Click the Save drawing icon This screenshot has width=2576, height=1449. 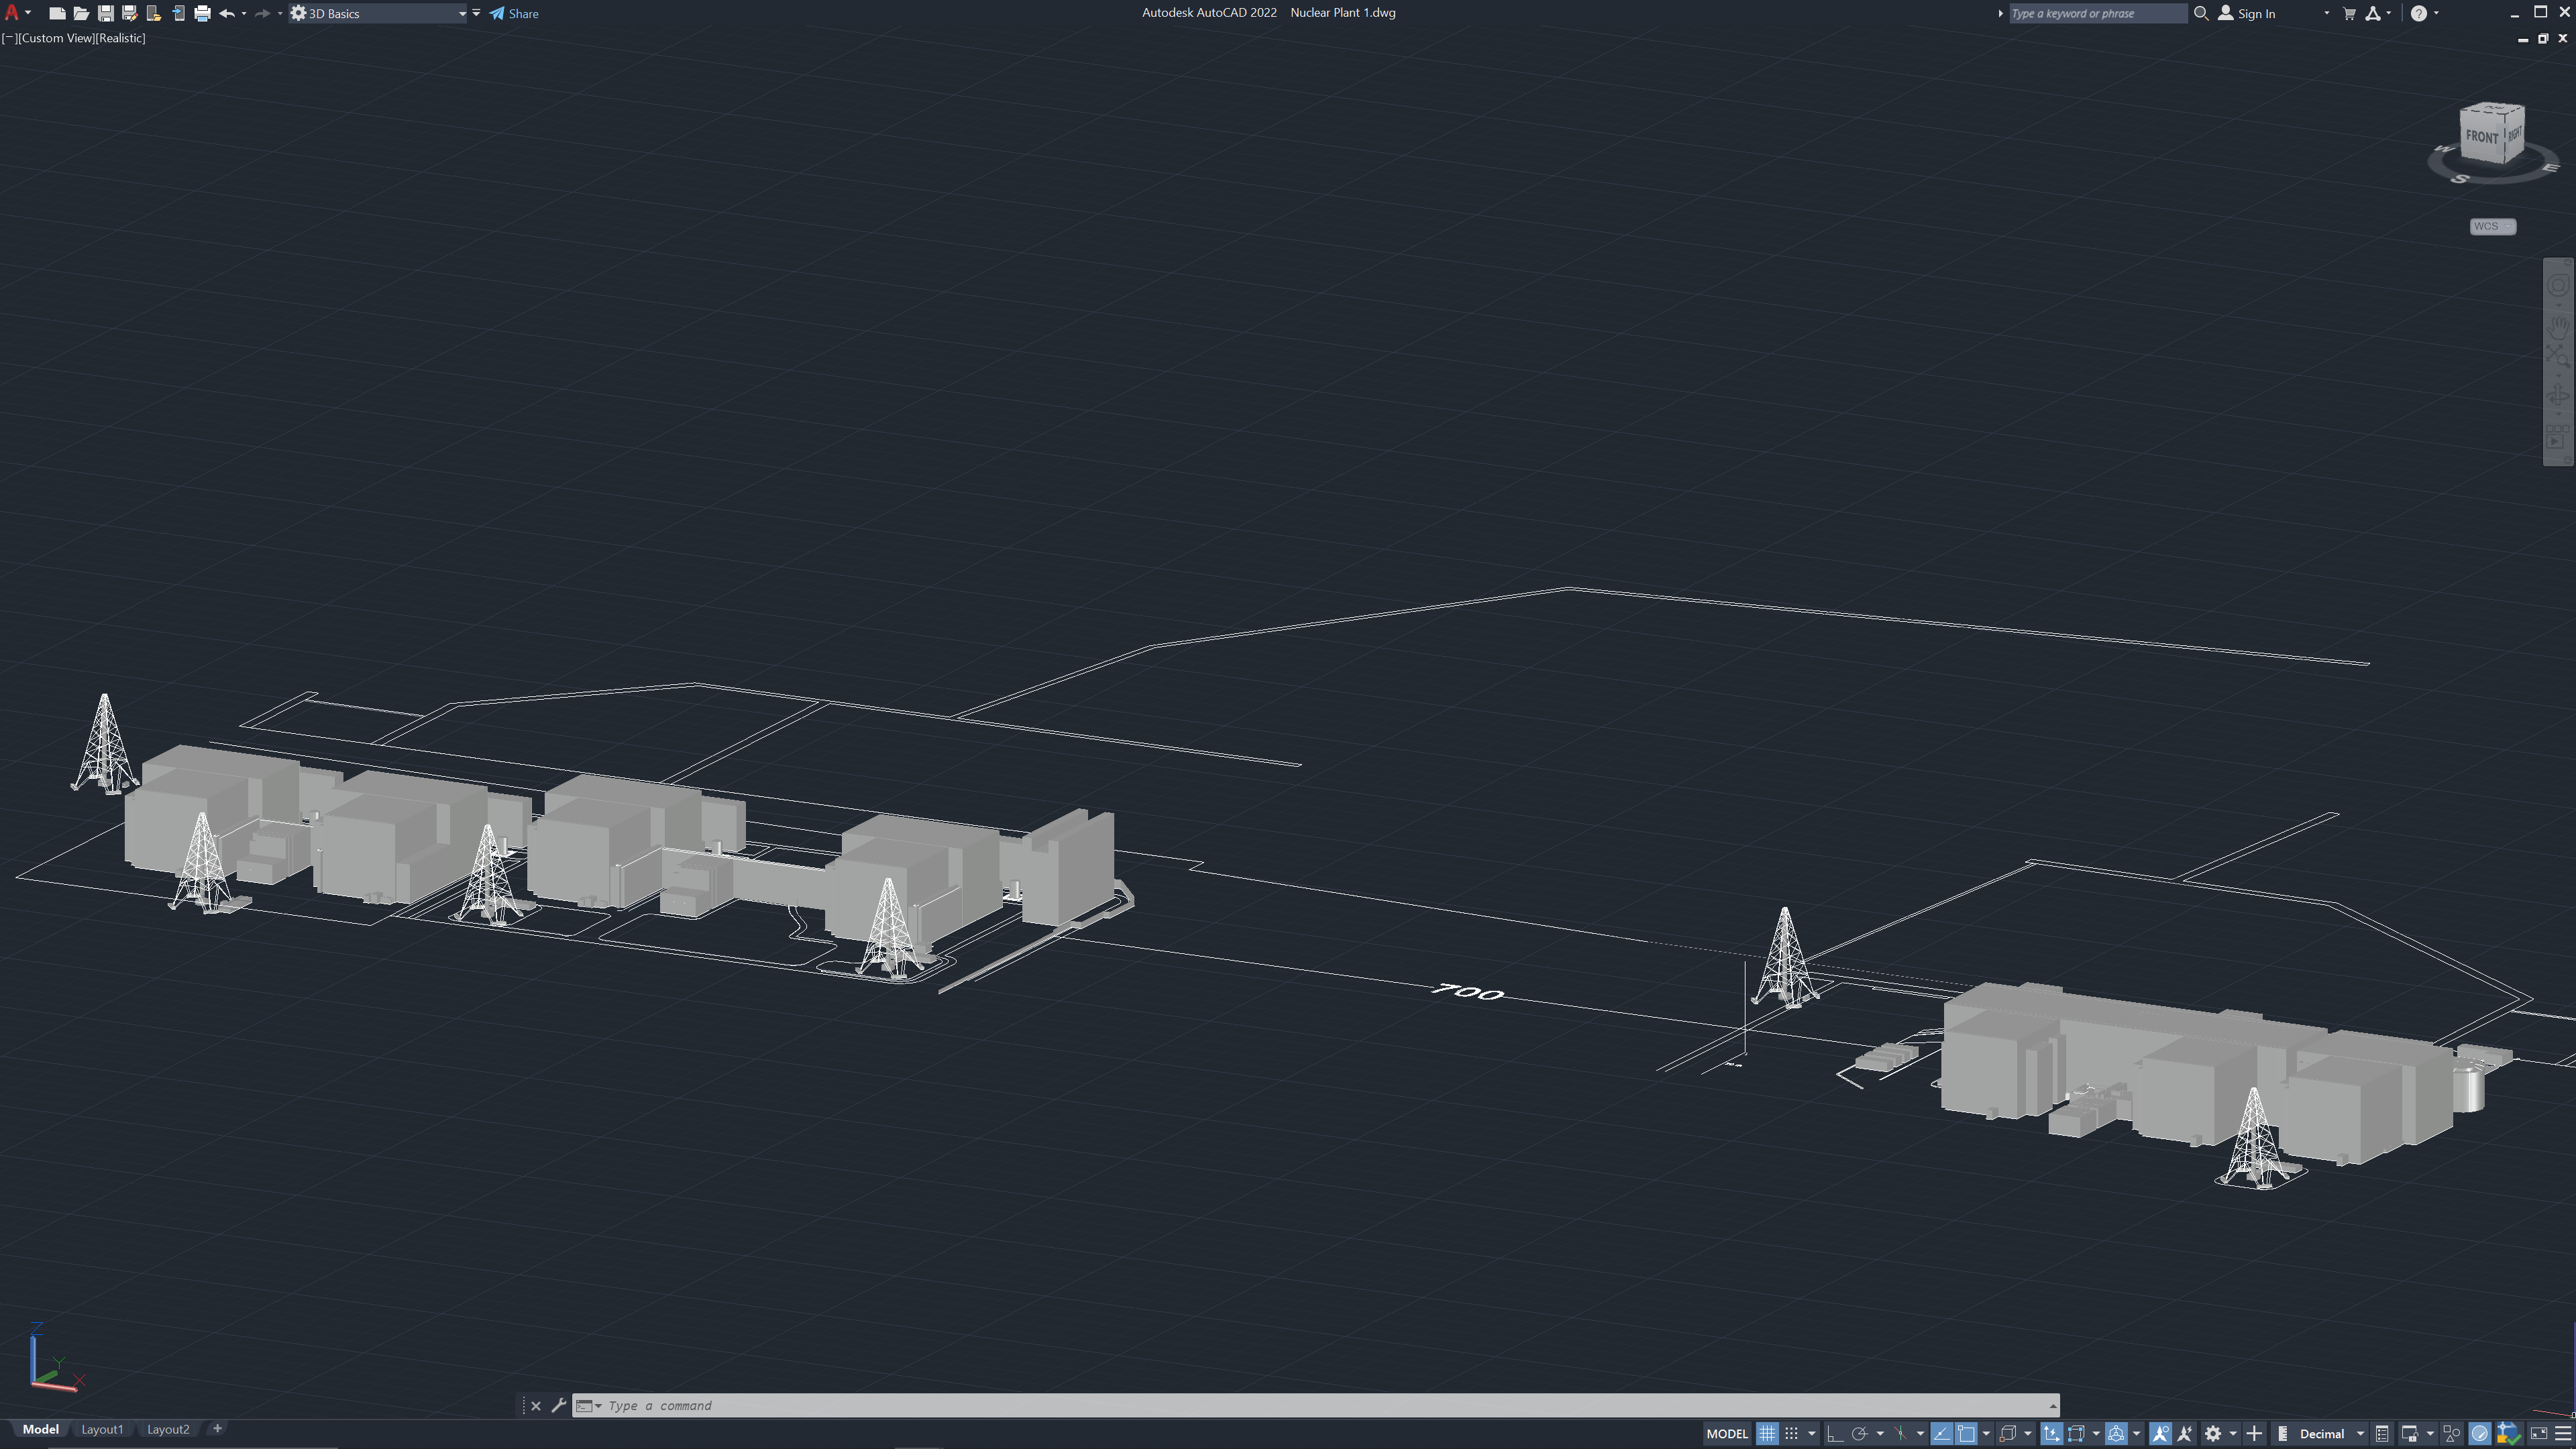pyautogui.click(x=105, y=13)
